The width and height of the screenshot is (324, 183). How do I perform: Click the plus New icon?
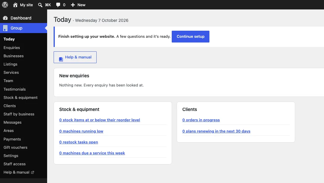(73, 5)
